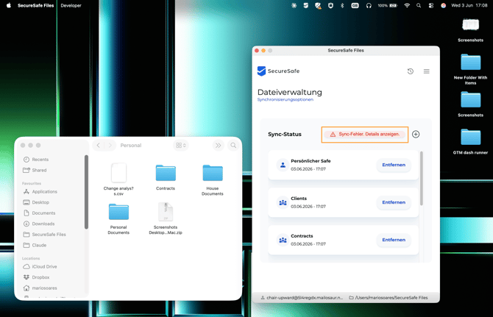493x317 pixels.
Task: Select New Folder With Items on desktop
Action: click(x=470, y=69)
